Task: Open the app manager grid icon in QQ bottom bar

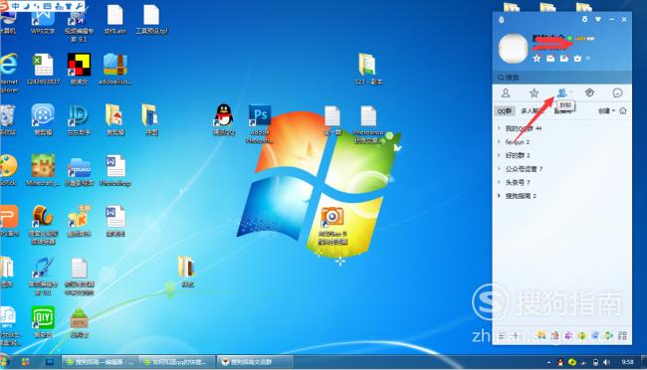Action: pyautogui.click(x=622, y=336)
